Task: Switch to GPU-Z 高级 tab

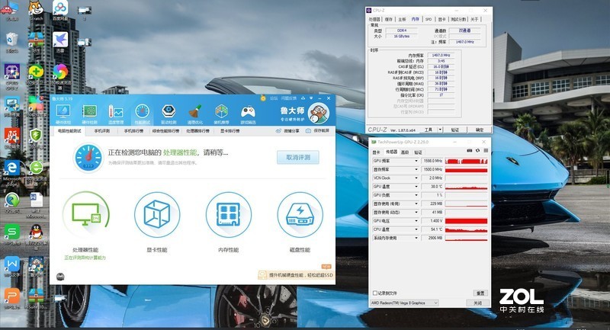Action: (x=405, y=152)
